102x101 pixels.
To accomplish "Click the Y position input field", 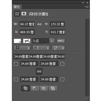I will click(57, 32).
